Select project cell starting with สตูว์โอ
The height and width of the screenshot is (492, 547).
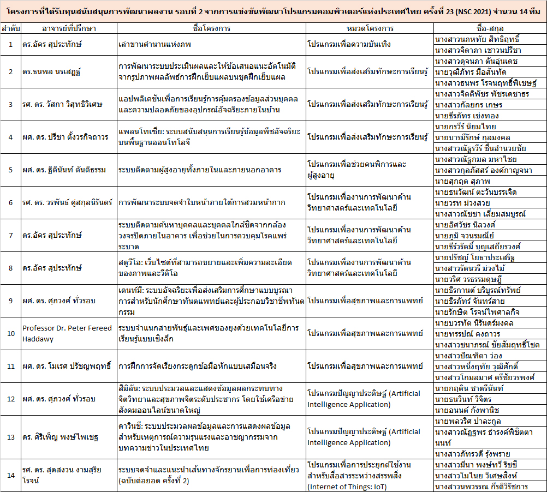(x=210, y=268)
